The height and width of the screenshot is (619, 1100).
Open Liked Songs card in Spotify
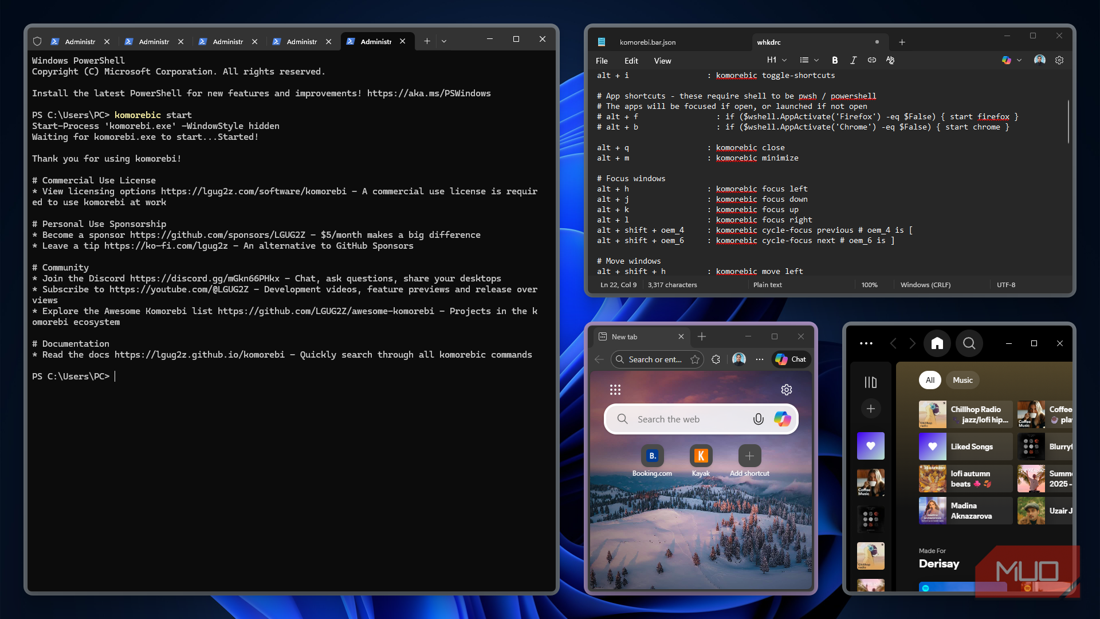coord(965,446)
